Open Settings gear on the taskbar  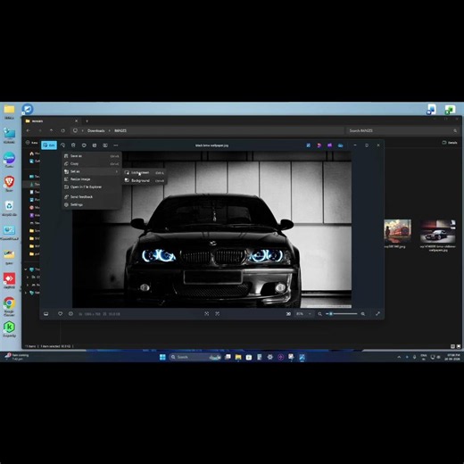click(269, 357)
